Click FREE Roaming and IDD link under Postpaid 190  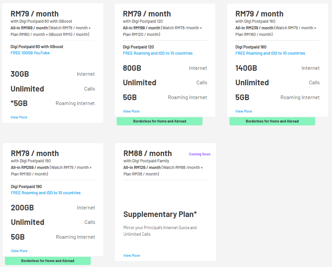coord(46,193)
